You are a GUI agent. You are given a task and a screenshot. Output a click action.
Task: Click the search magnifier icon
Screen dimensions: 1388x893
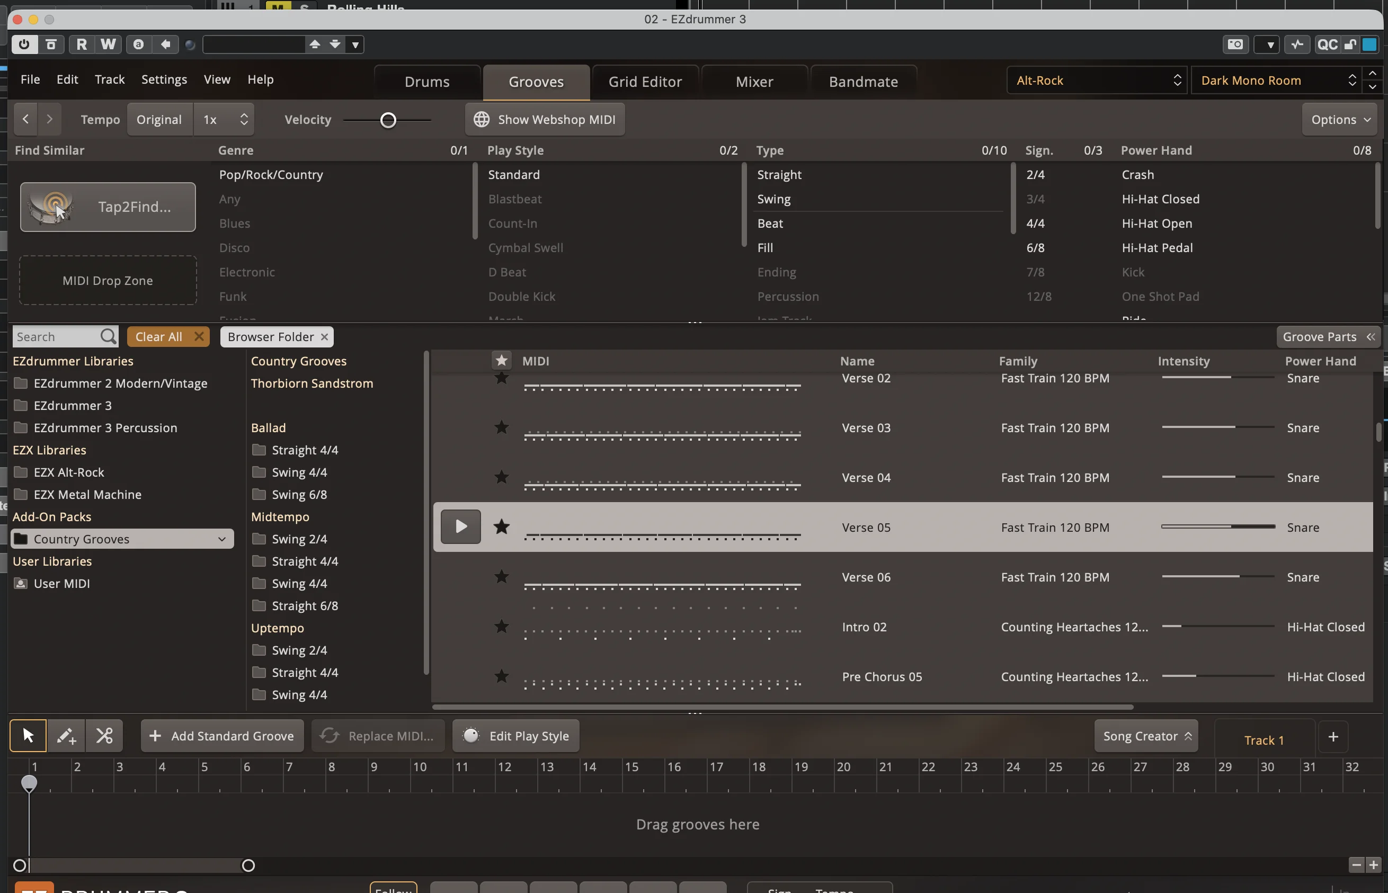tap(109, 336)
